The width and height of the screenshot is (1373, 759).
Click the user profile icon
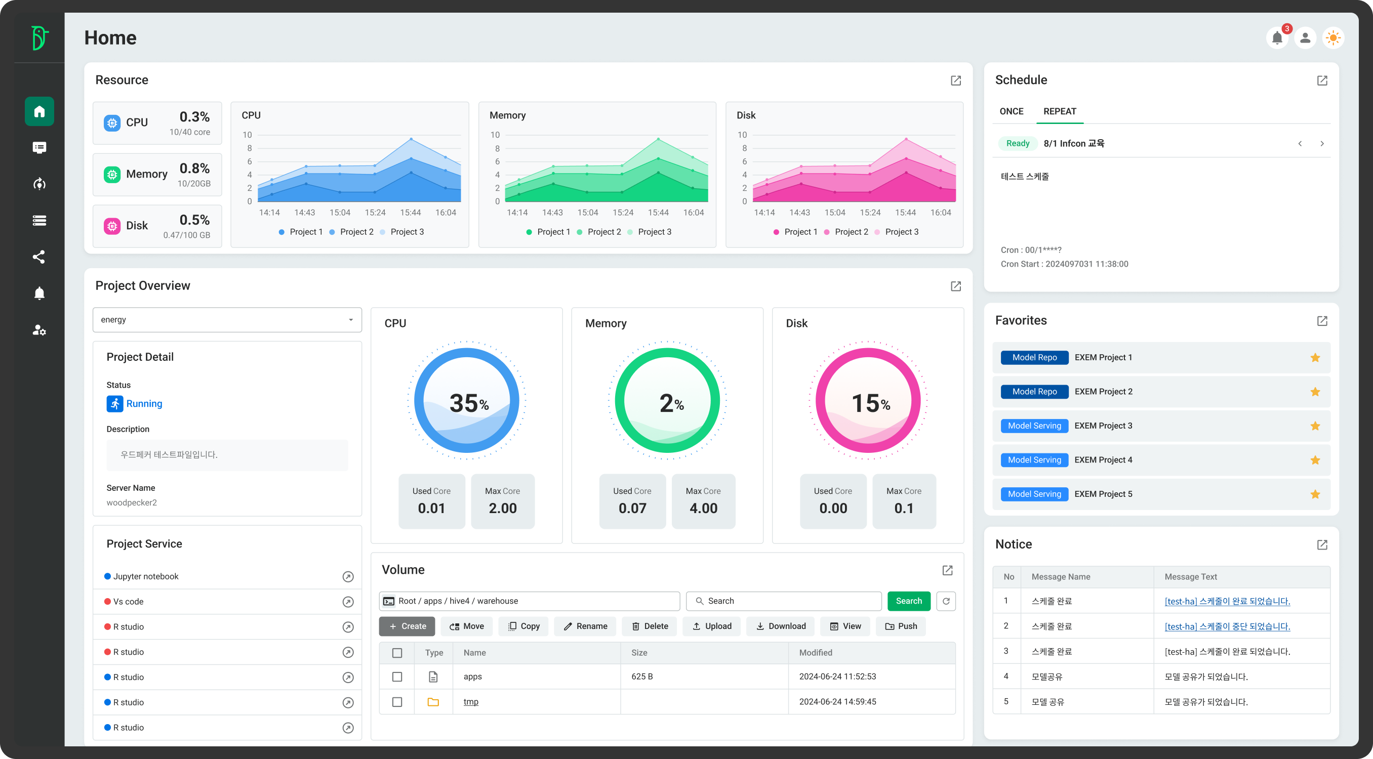(1305, 38)
